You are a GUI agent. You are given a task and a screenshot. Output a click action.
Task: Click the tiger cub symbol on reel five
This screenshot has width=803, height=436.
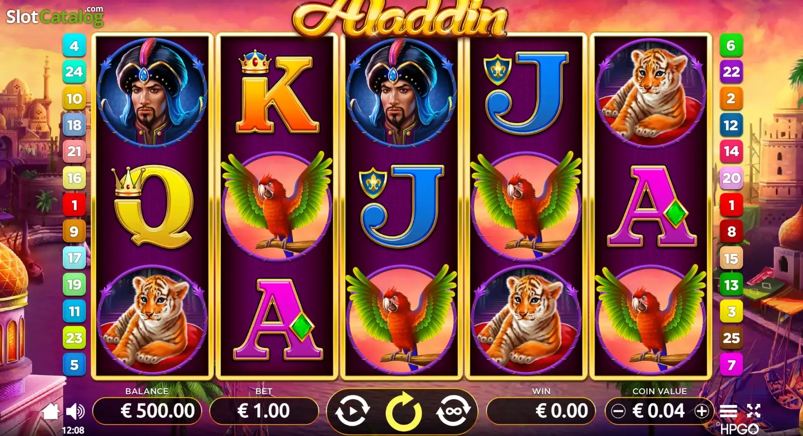click(x=651, y=93)
